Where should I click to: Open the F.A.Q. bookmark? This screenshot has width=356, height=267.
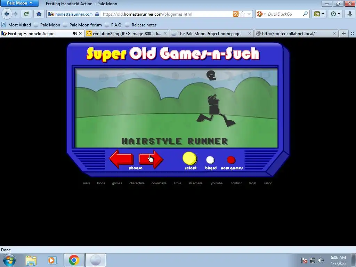[114, 25]
